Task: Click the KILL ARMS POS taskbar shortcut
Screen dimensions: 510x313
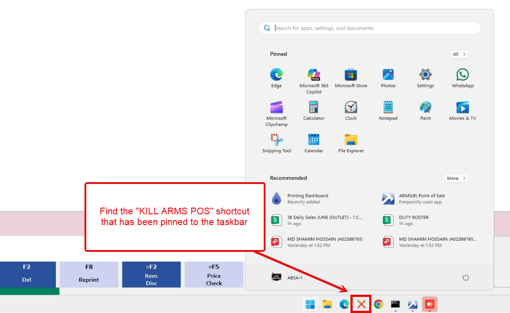Action: 361,305
